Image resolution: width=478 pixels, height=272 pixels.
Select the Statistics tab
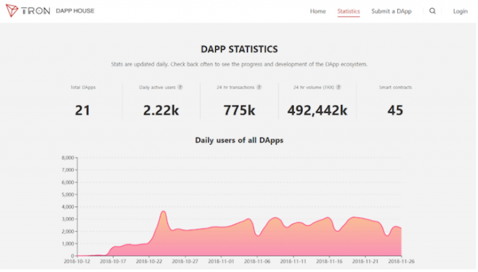(349, 11)
